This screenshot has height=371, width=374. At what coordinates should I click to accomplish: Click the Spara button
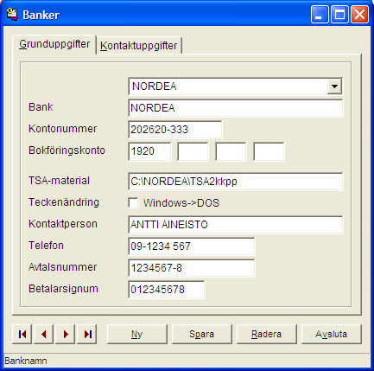202,334
